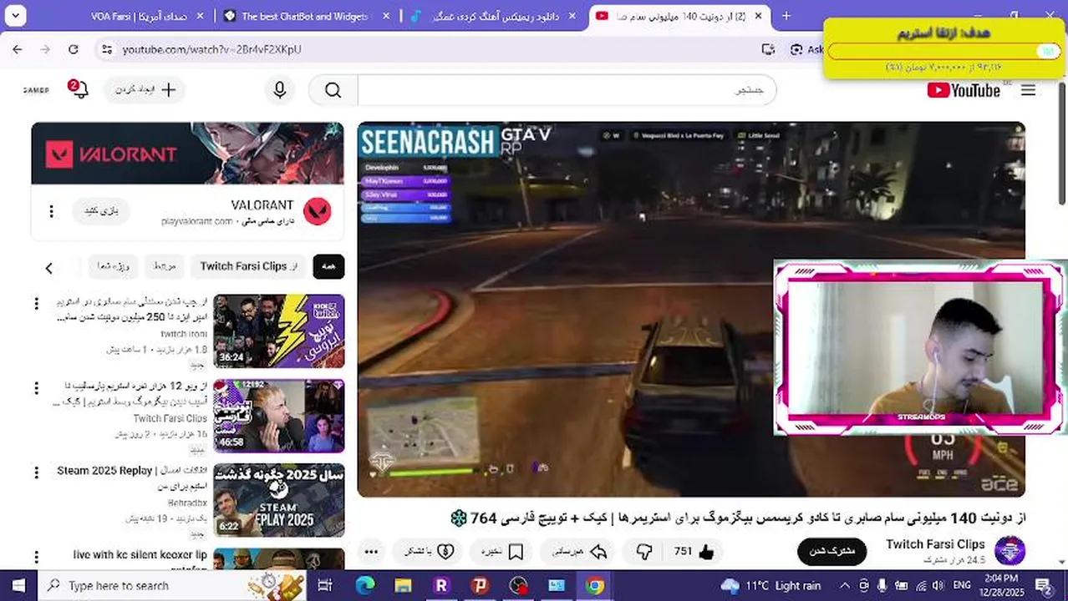Open options for the 46:58 video

click(36, 388)
